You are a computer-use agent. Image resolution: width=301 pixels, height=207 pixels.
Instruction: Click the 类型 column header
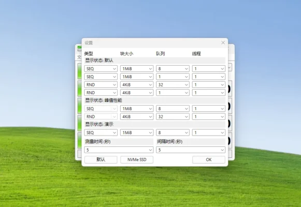pyautogui.click(x=89, y=54)
